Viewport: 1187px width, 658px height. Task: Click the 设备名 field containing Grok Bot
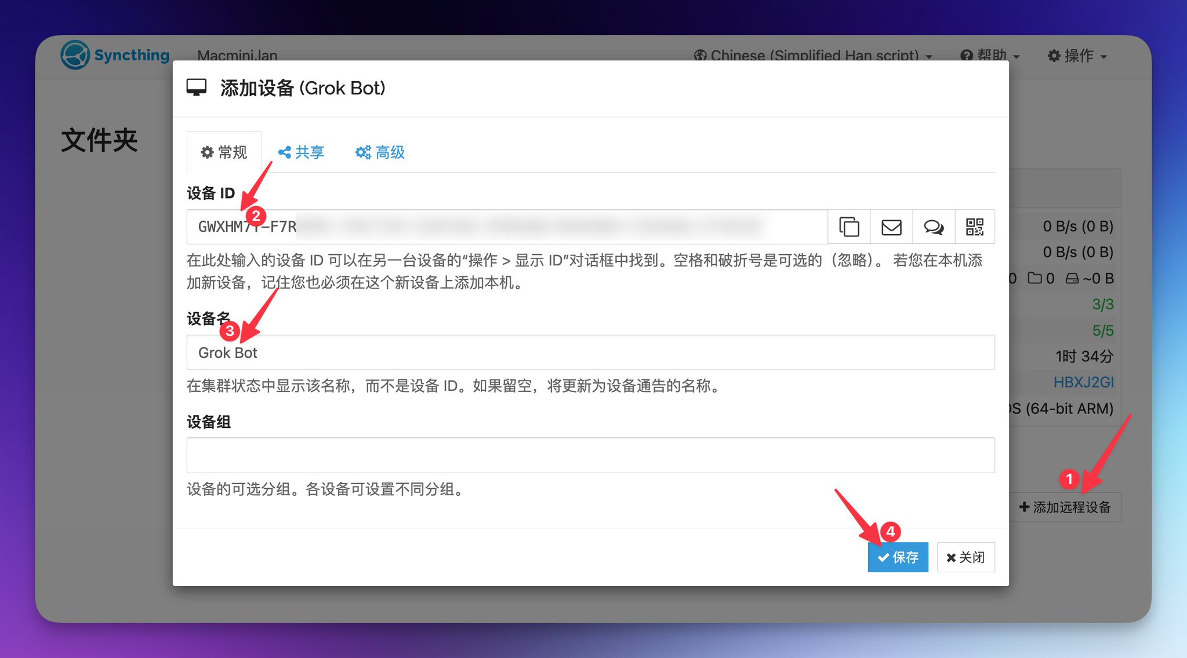tap(590, 352)
